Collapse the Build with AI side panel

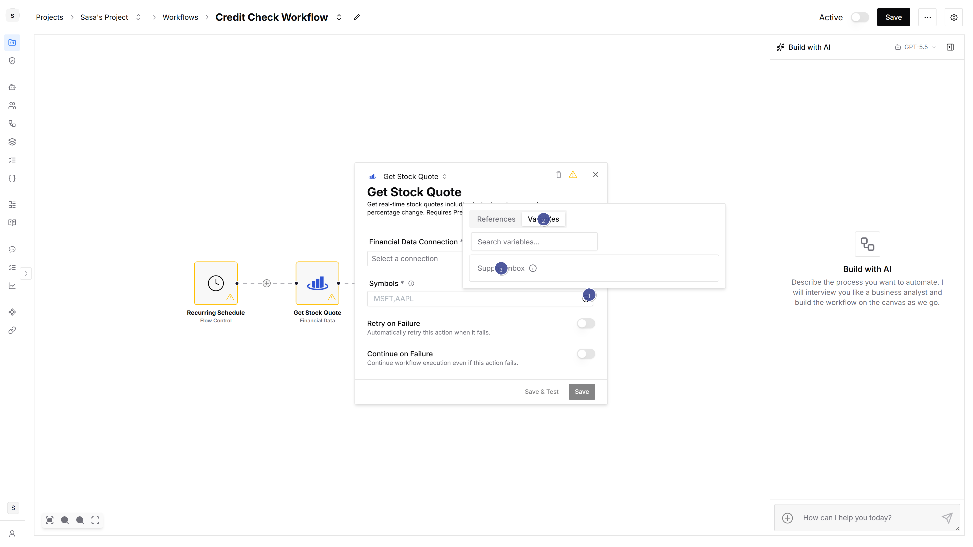click(x=950, y=47)
